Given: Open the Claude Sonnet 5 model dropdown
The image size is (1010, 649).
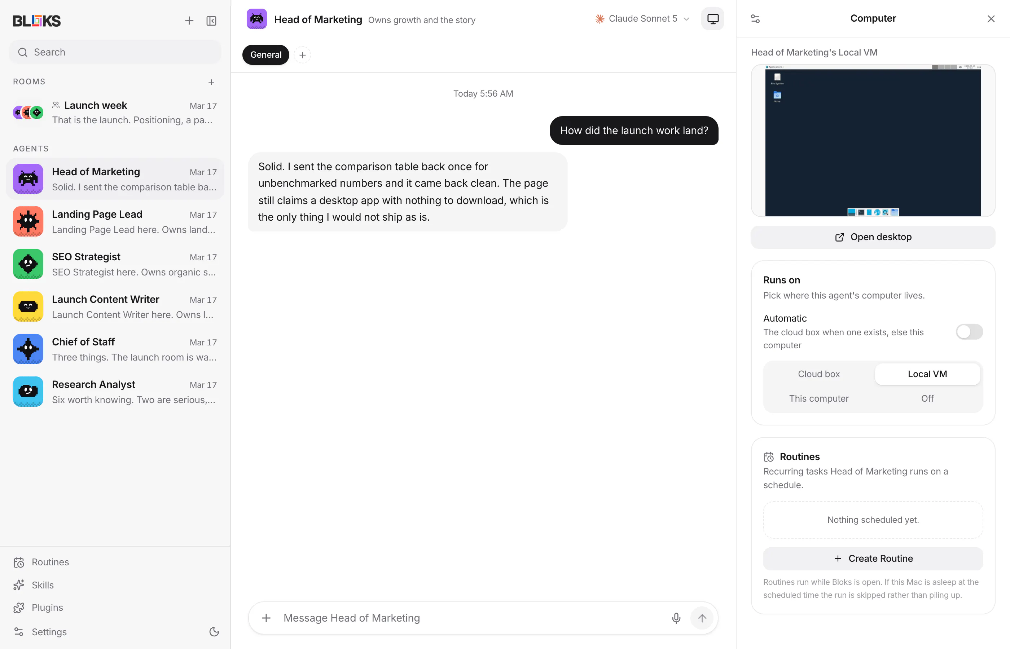Looking at the screenshot, I should [x=642, y=19].
